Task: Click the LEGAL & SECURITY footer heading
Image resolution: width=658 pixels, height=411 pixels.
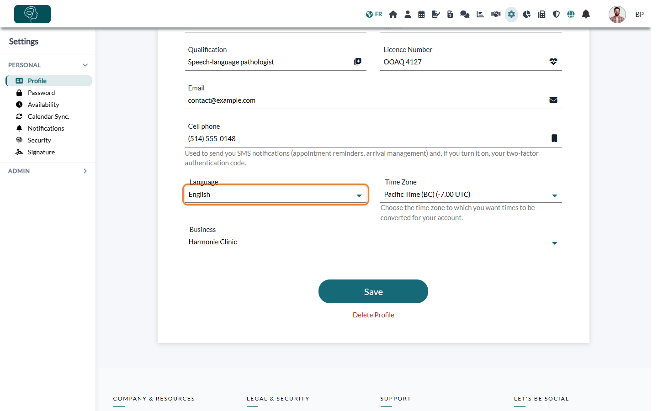Action: 278,399
